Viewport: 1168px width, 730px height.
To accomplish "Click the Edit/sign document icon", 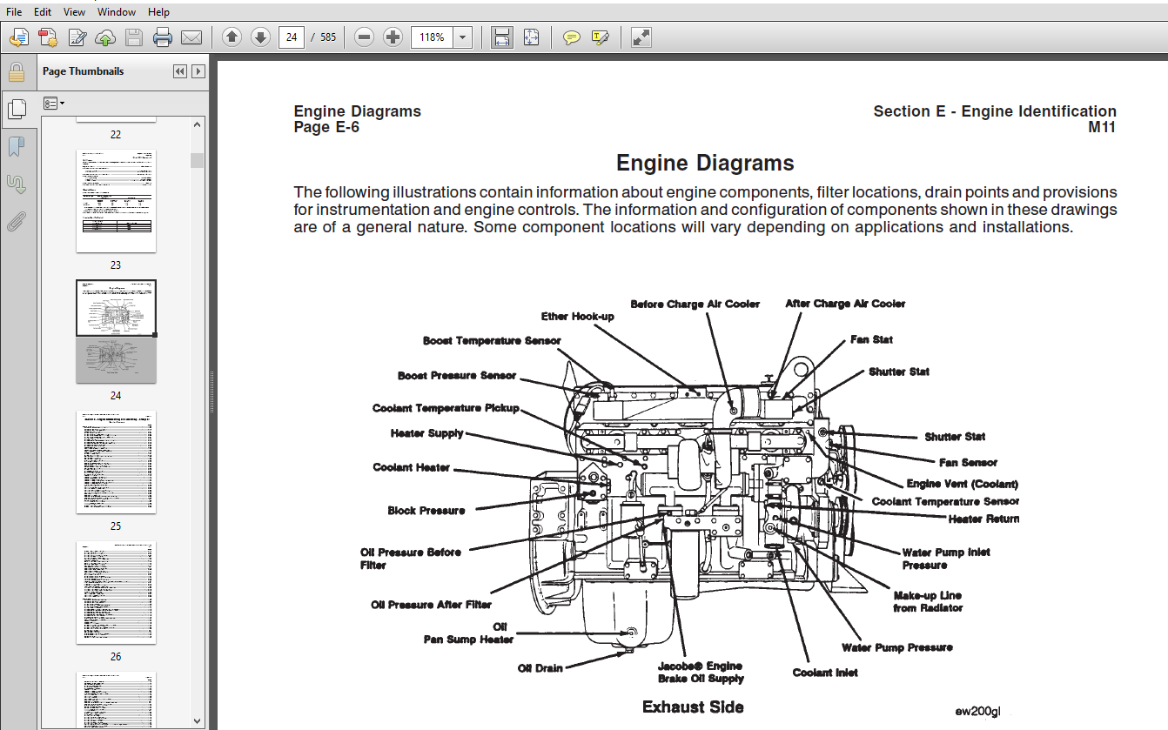I will 77,37.
